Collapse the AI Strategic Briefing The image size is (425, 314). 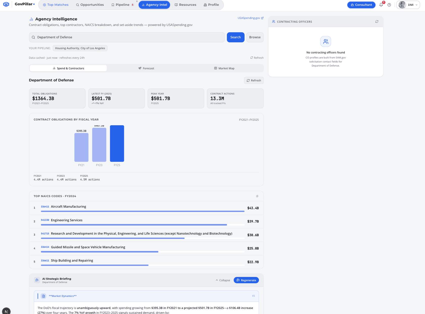223,280
